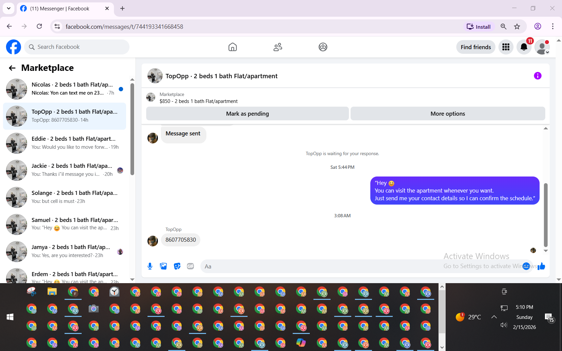Click the message thread scroll-up arrow
Image resolution: width=562 pixels, height=351 pixels.
[546, 128]
